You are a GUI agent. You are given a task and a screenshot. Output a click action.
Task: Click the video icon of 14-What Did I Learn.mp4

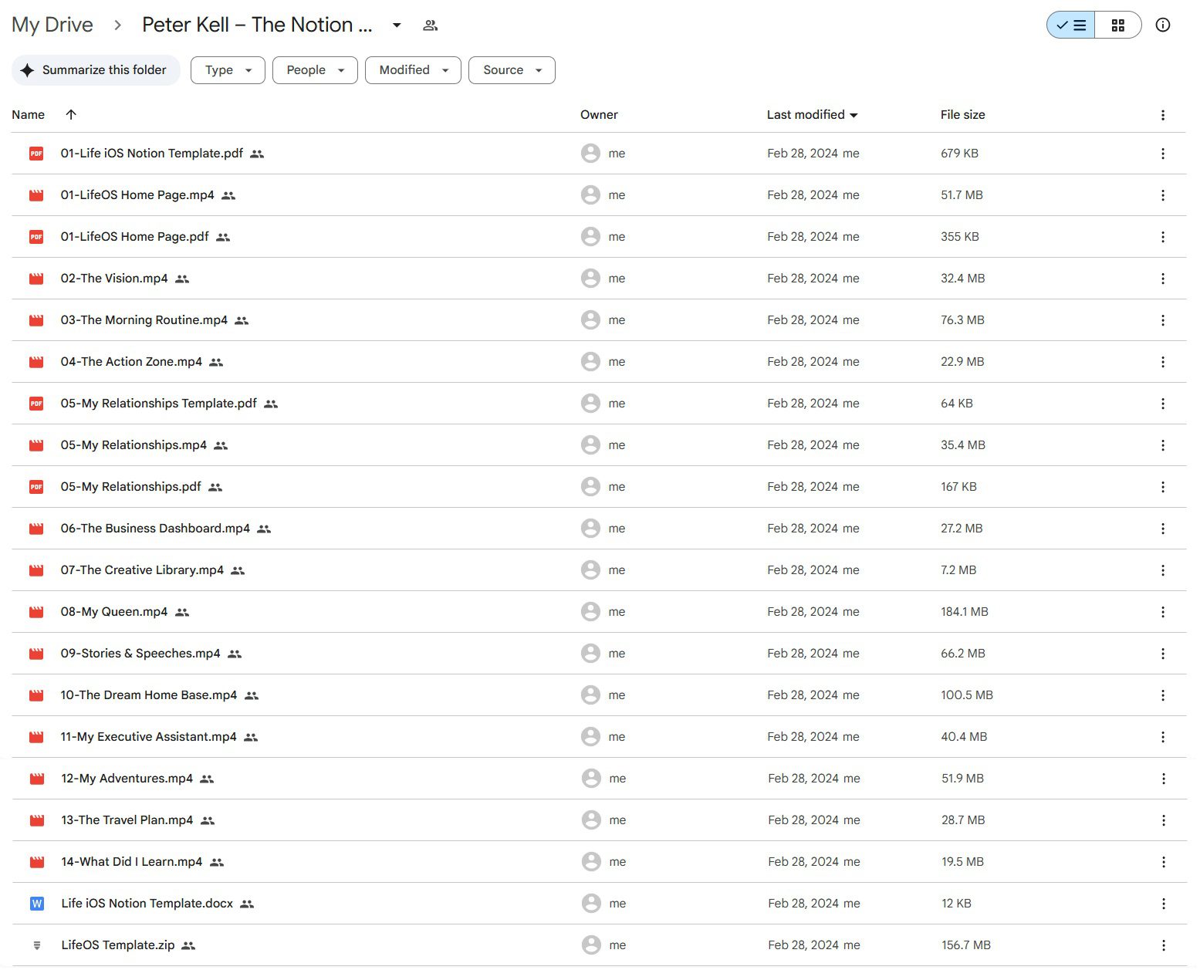[36, 862]
